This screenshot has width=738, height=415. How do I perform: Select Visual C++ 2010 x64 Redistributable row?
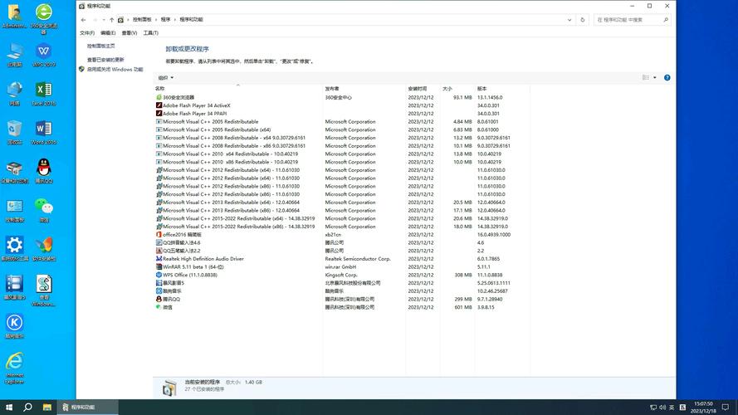(341, 154)
